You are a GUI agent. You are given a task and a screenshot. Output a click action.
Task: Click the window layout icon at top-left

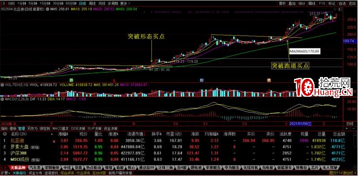[3, 4]
